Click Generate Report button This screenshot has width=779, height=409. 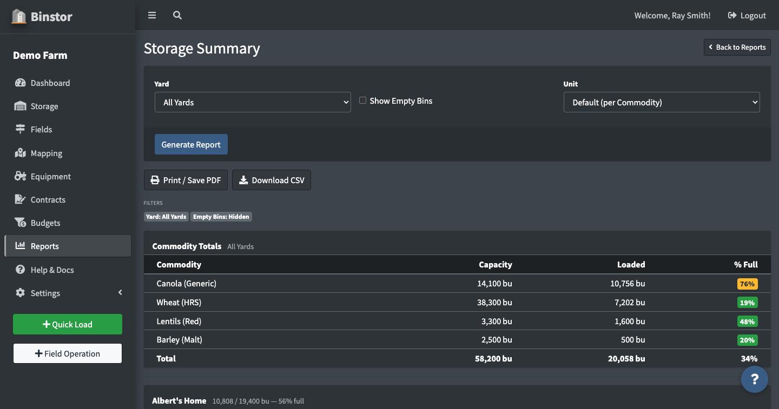pos(191,144)
